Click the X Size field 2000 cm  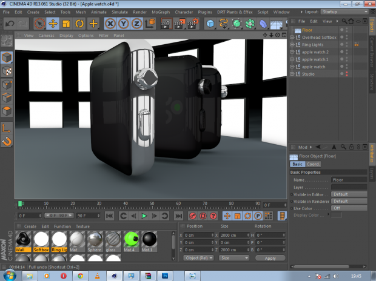pos(235,235)
